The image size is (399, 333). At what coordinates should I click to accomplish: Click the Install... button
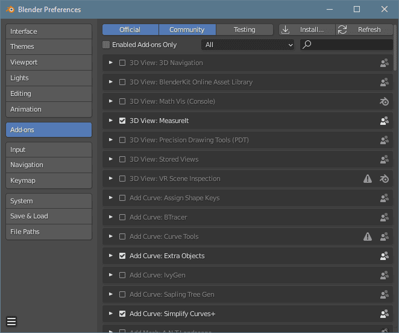(307, 30)
